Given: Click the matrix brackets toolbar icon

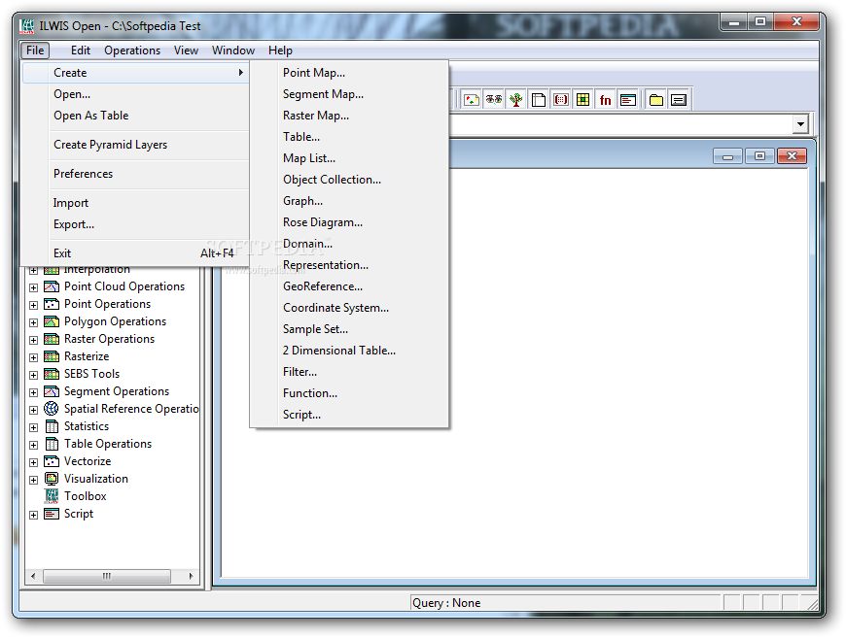Looking at the screenshot, I should pos(560,100).
